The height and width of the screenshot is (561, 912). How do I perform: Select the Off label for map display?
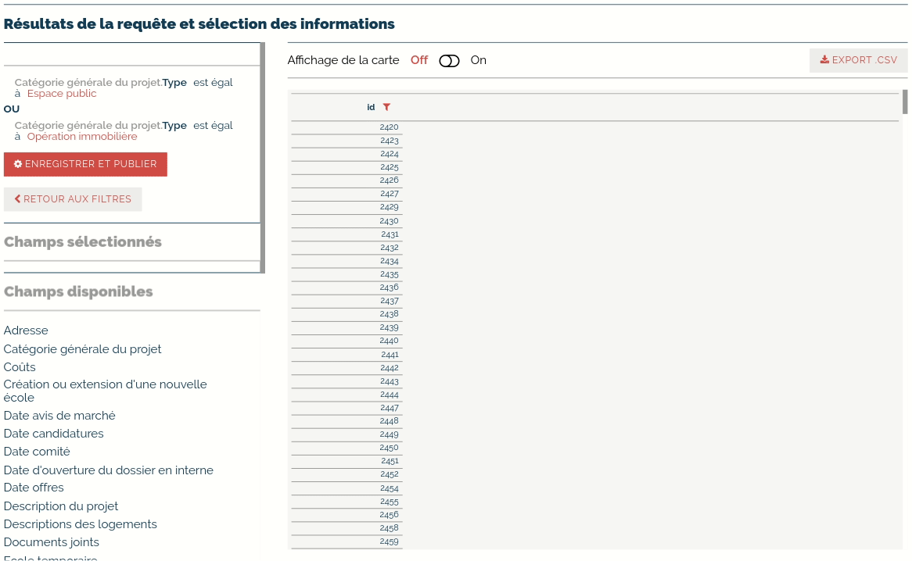(419, 60)
